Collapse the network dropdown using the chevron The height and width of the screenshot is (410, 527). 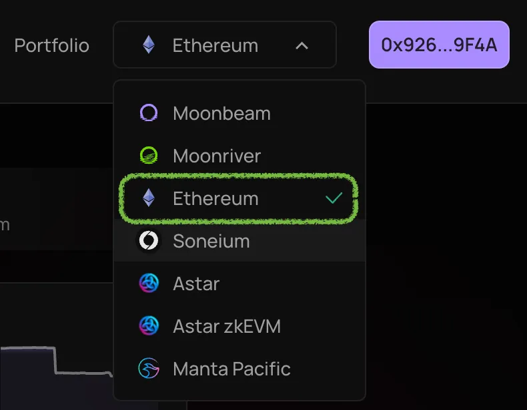point(302,46)
